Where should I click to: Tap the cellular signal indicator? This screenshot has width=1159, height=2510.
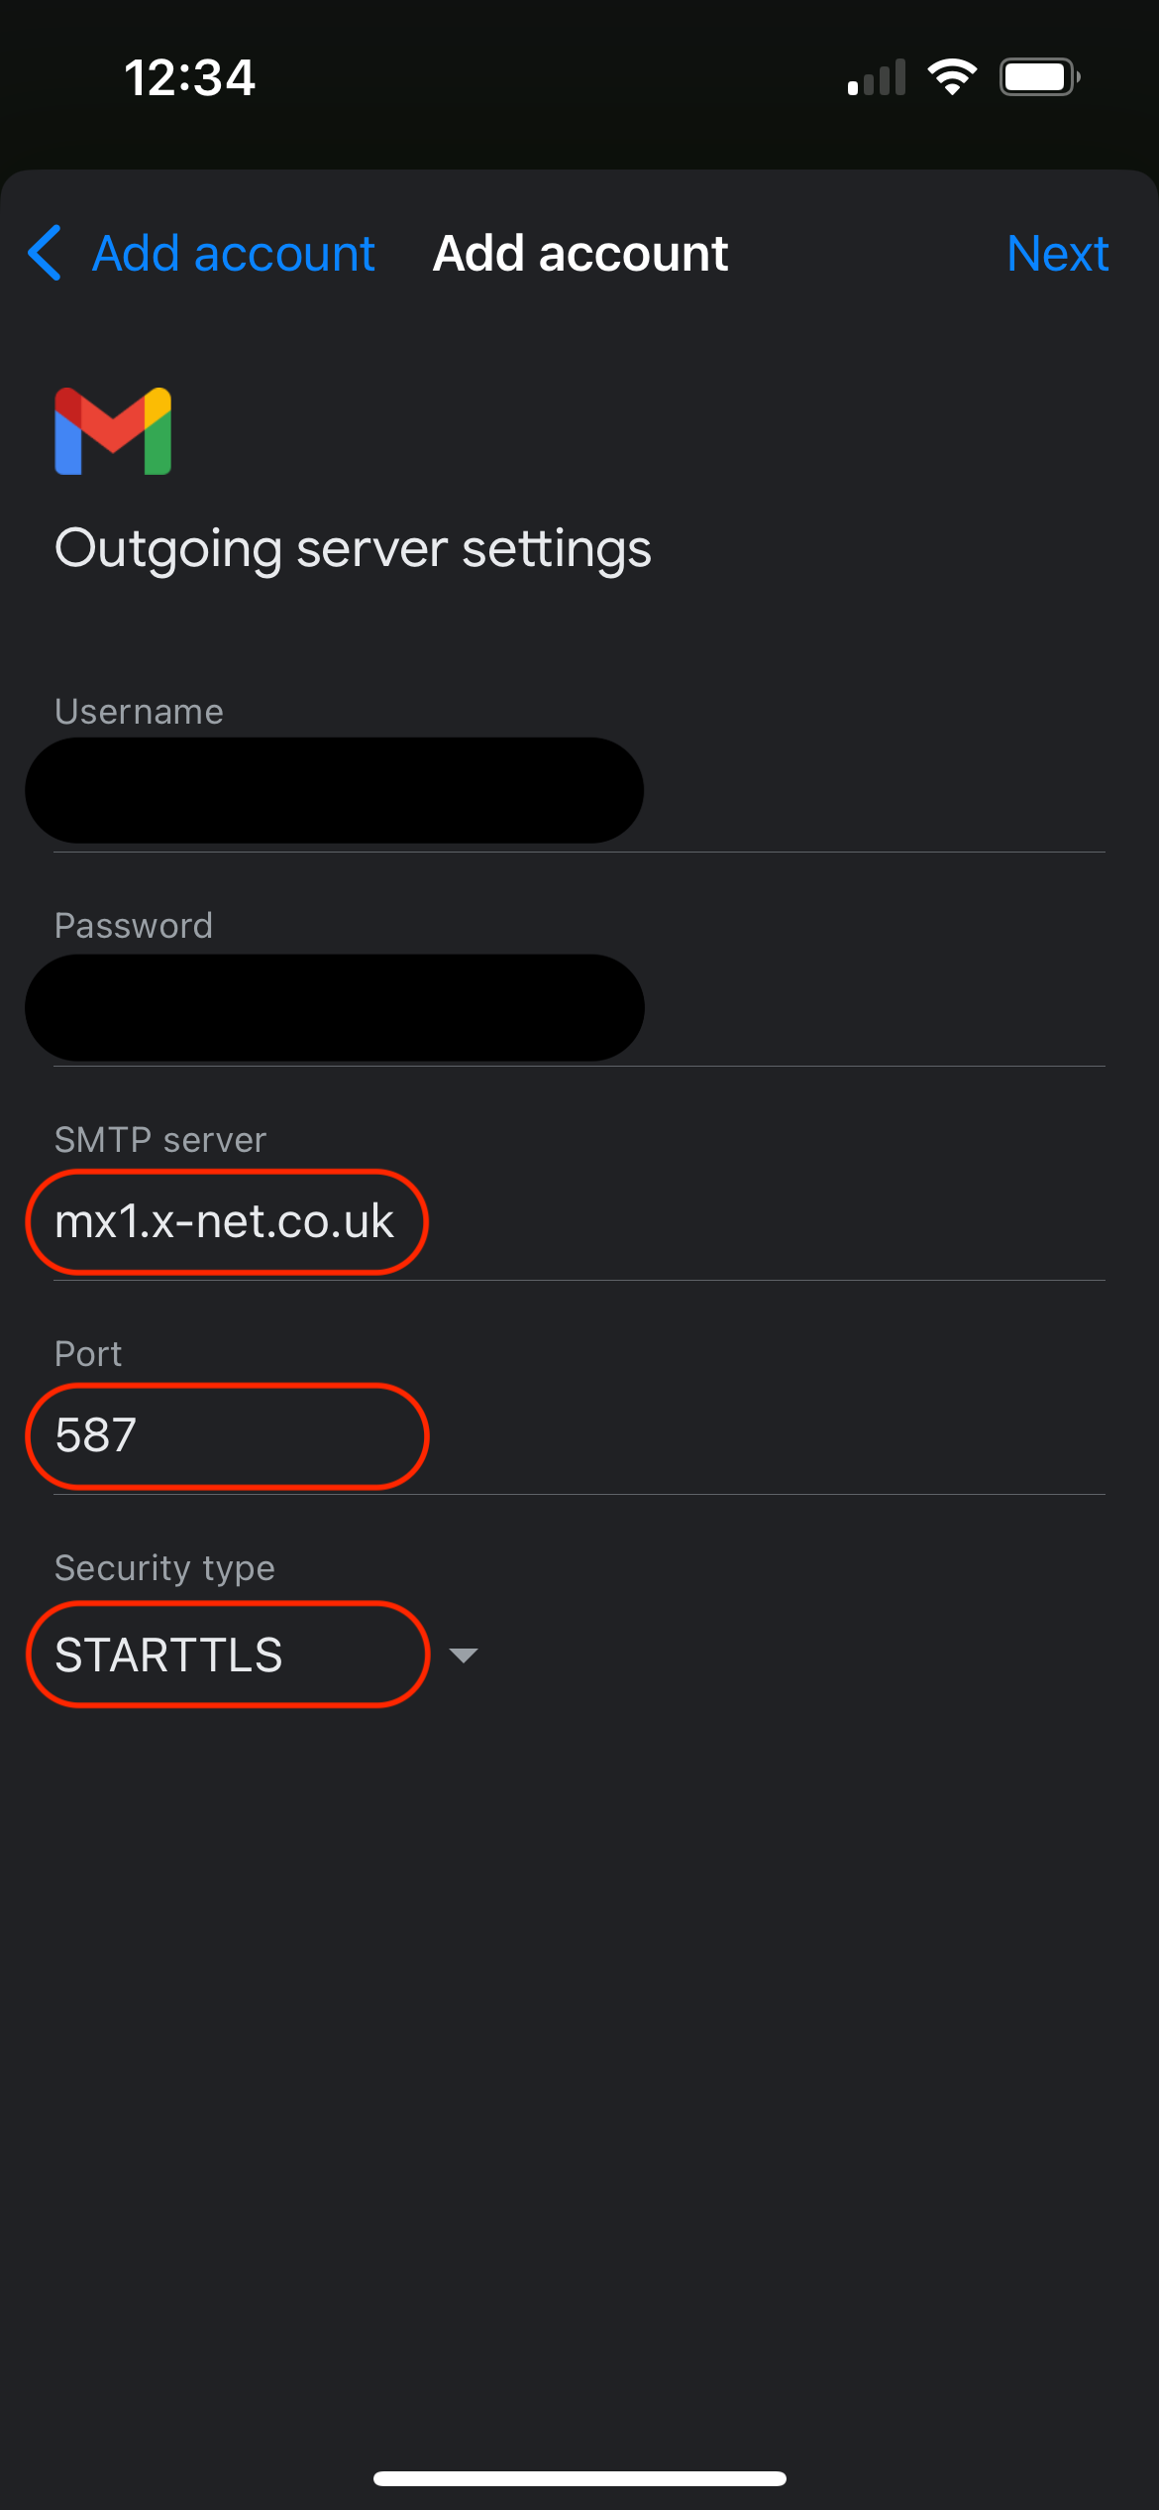pos(876,75)
